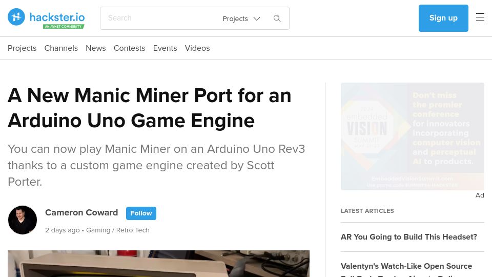
Task: Go to the Videos section
Action: point(197,48)
